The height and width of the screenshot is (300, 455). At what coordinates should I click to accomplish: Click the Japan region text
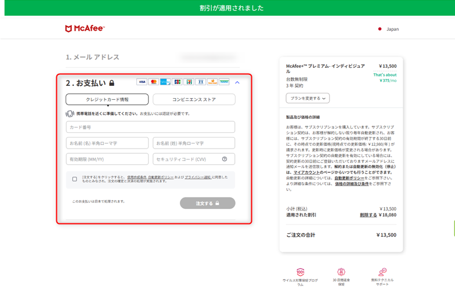pyautogui.click(x=392, y=29)
